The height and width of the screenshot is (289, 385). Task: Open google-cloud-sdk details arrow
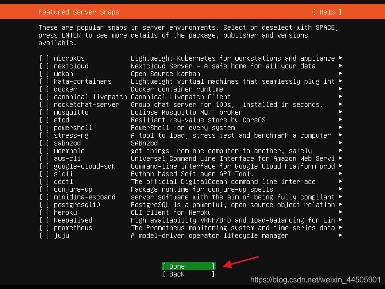(341, 166)
